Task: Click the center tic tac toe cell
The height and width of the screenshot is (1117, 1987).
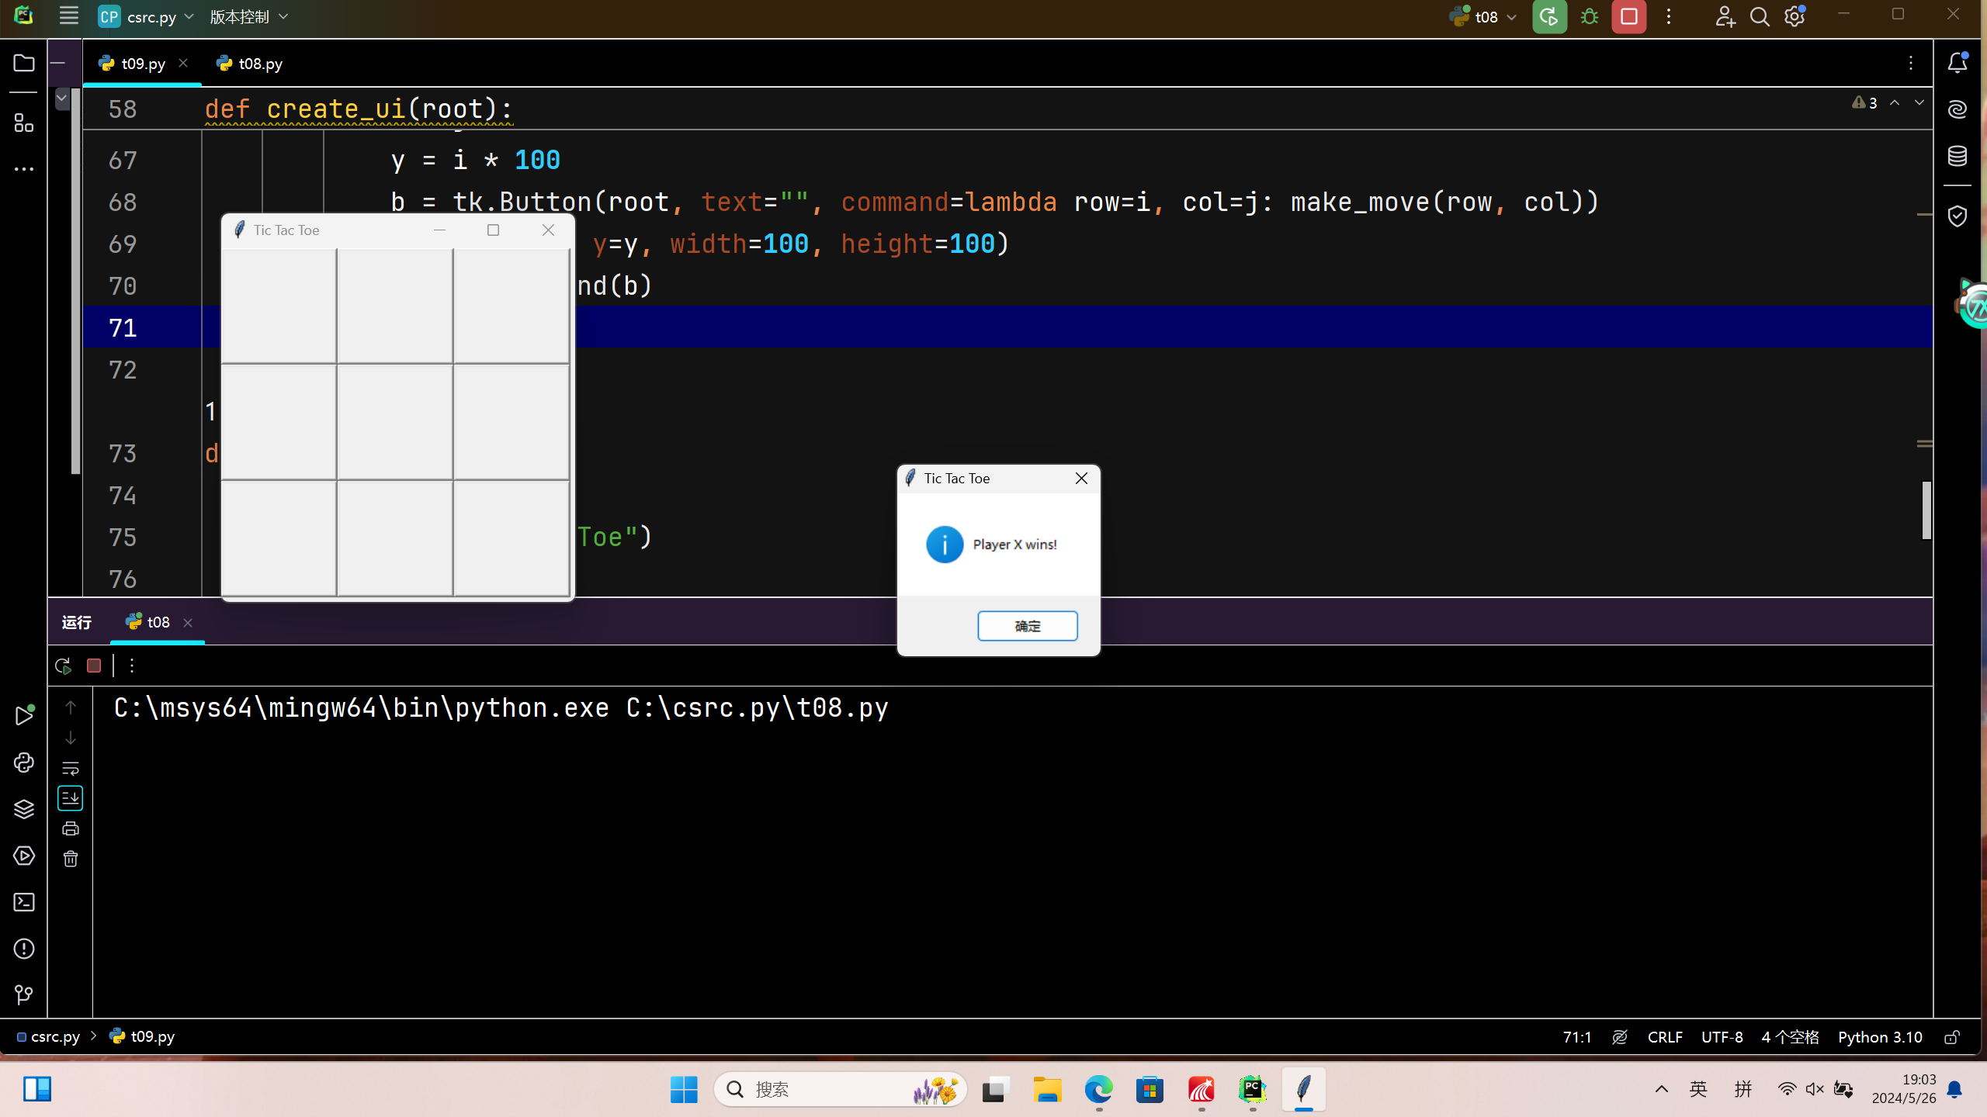Action: [395, 421]
